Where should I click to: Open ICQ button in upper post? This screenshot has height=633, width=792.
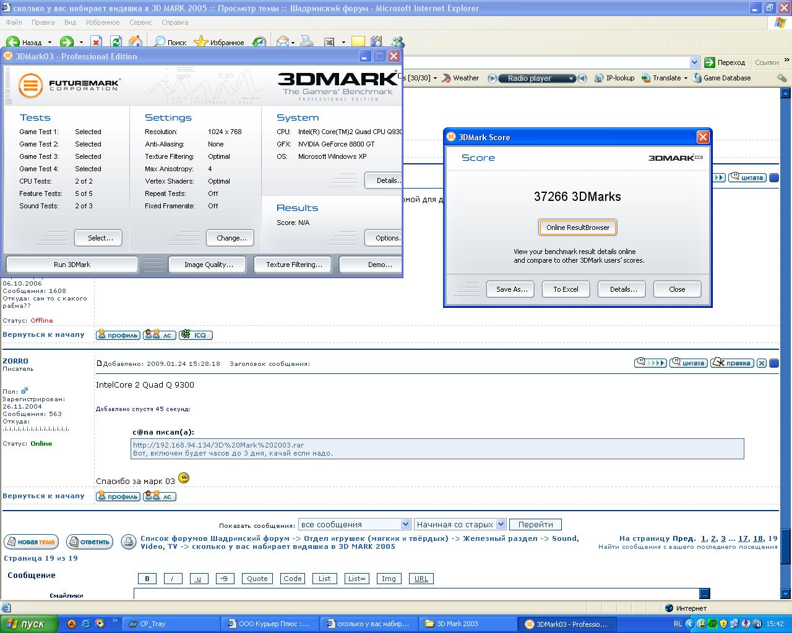pos(196,335)
